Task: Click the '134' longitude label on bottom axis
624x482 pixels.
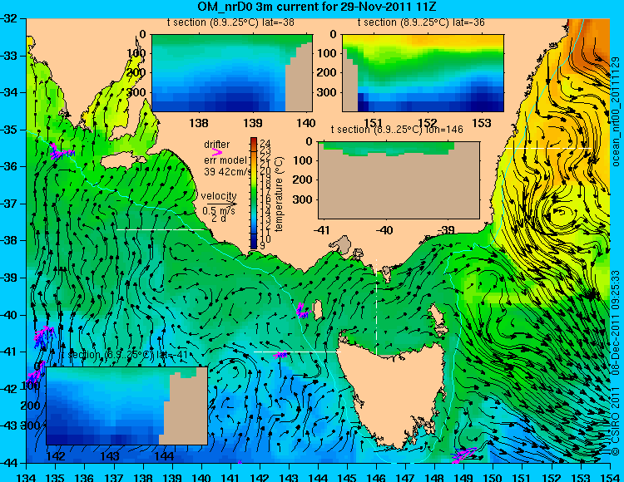Action: click(27, 477)
